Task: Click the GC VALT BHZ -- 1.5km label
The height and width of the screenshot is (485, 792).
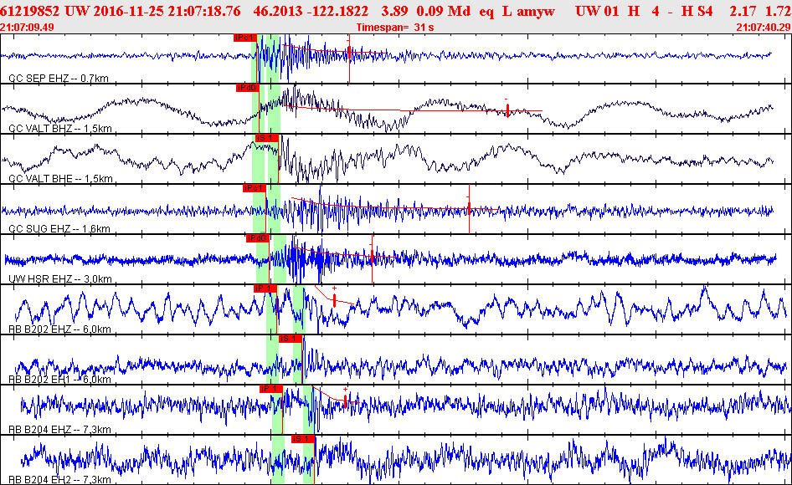Action: [x=60, y=128]
